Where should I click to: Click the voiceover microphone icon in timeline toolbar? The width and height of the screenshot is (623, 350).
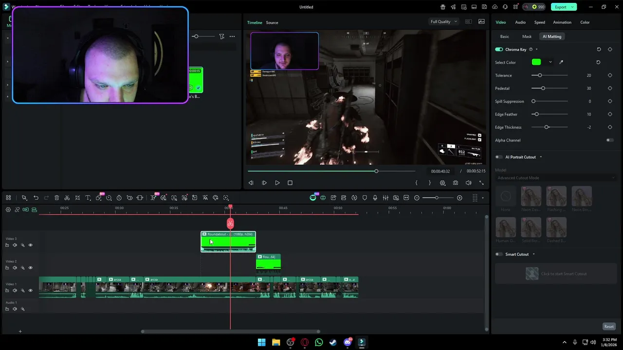tap(375, 198)
